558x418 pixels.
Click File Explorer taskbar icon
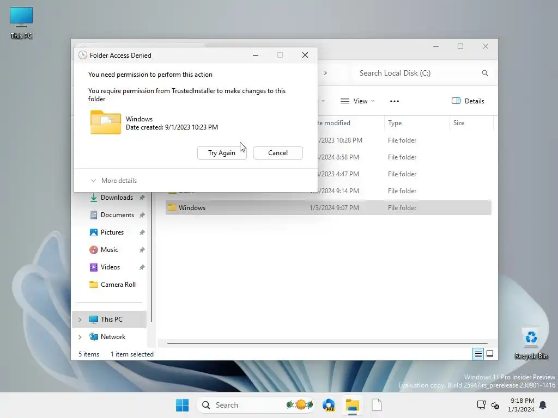click(x=353, y=405)
